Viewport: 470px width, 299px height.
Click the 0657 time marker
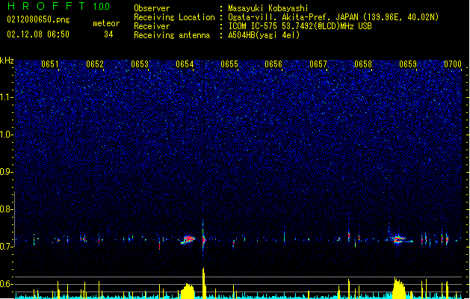tap(318, 64)
